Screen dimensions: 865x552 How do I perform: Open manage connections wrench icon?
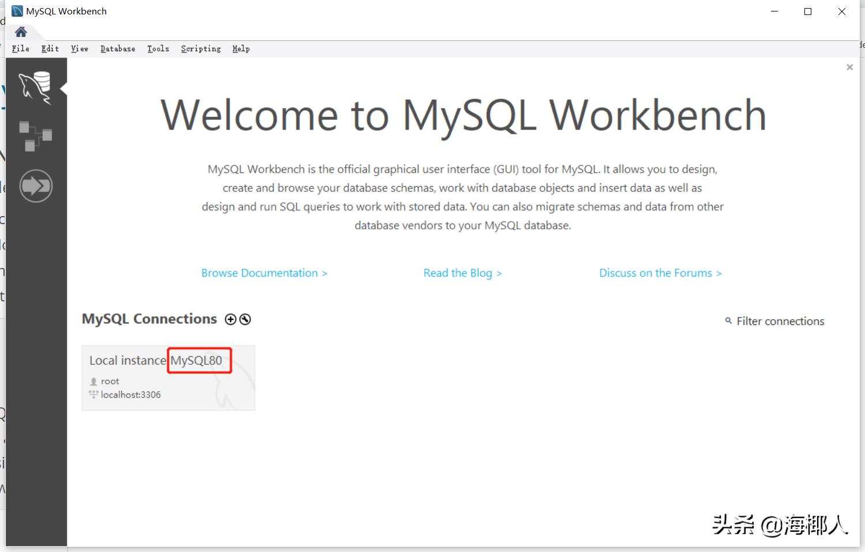(245, 319)
